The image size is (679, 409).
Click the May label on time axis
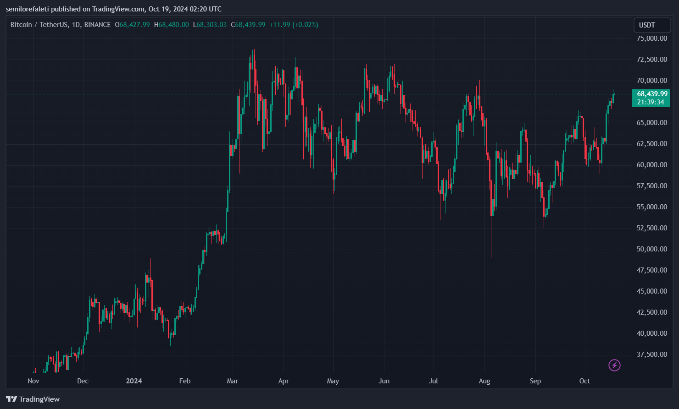click(333, 381)
